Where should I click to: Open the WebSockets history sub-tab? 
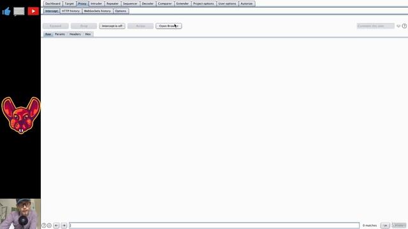click(x=98, y=11)
